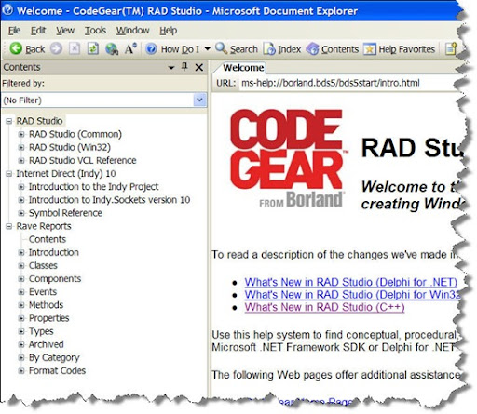Open the Window menu

[132, 31]
